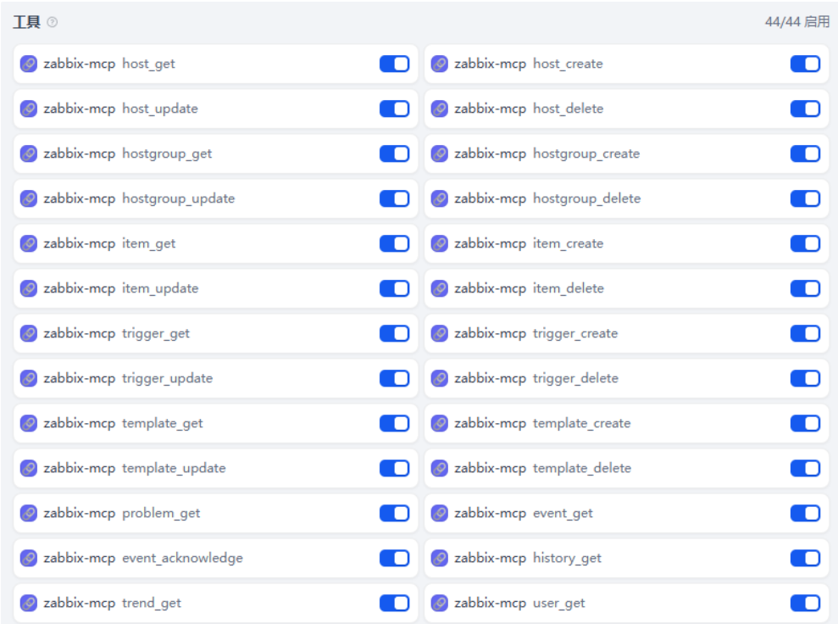Click the link icon for event_get
The image size is (838, 624).
pyautogui.click(x=439, y=513)
